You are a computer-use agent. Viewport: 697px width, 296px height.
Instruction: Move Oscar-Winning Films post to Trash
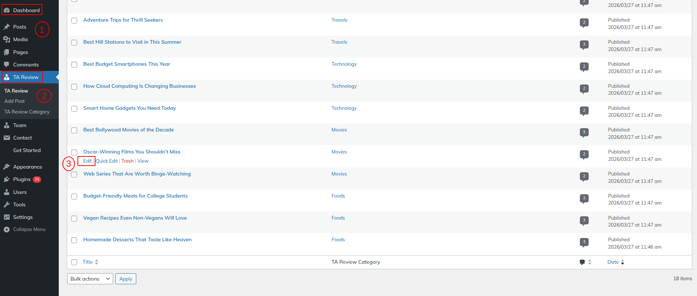pos(127,161)
